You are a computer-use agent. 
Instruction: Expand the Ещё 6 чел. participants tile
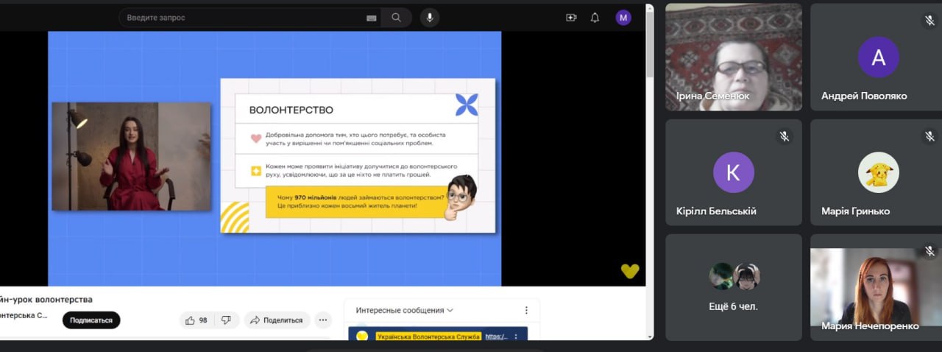pyautogui.click(x=734, y=287)
